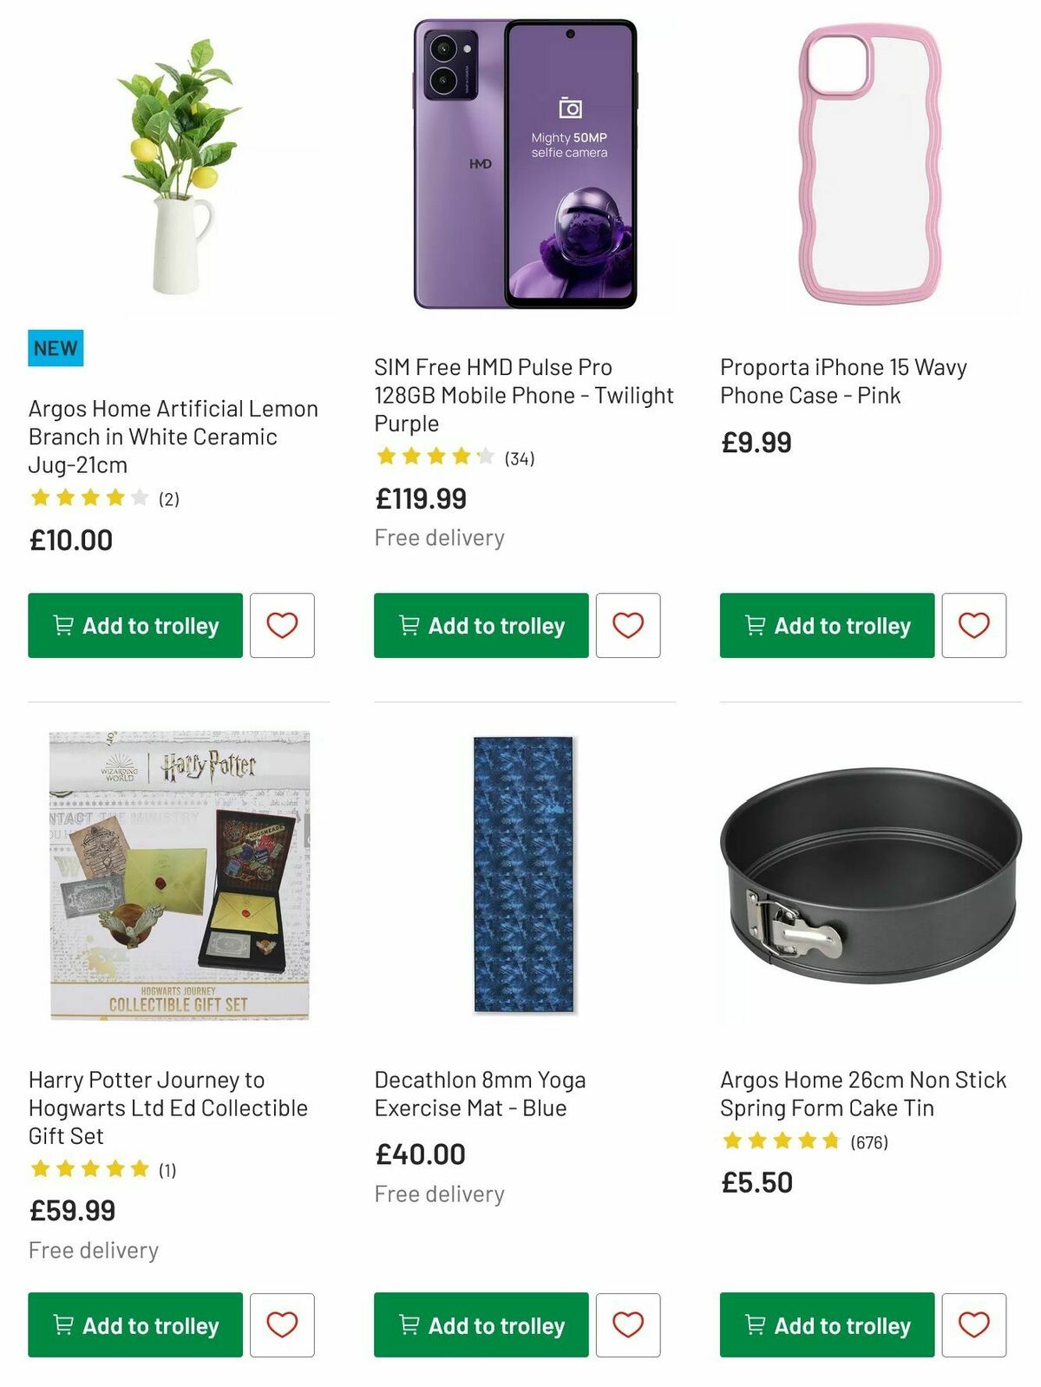
Task: Click the heart icon for the Spring Form Cake Tin
Action: coord(974,1325)
